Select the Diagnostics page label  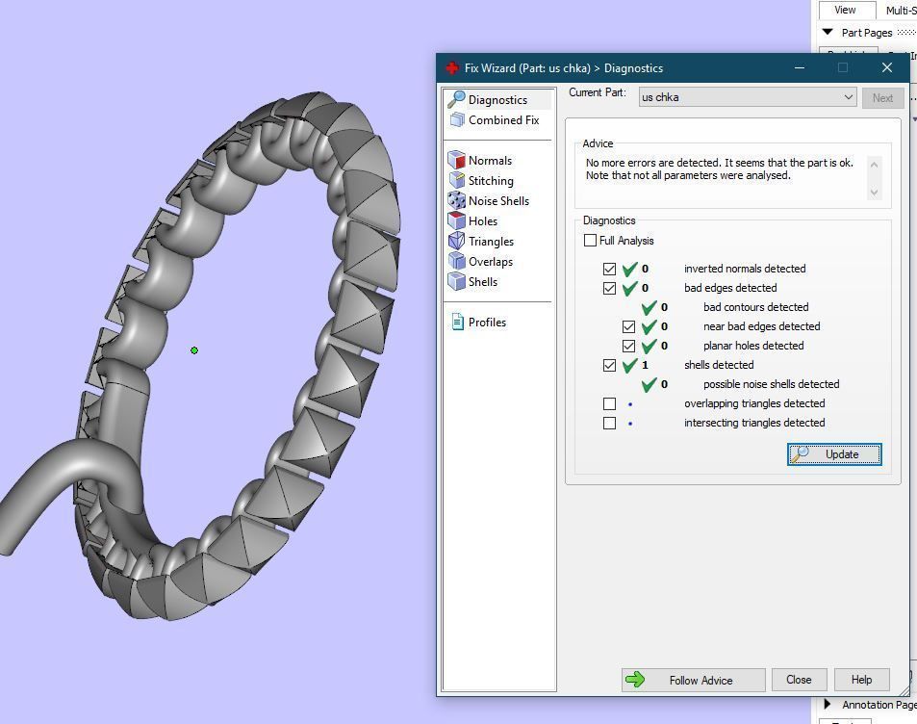(x=497, y=100)
